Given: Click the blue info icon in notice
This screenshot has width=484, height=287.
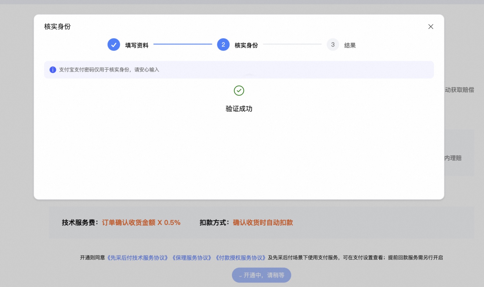Looking at the screenshot, I should (53, 70).
